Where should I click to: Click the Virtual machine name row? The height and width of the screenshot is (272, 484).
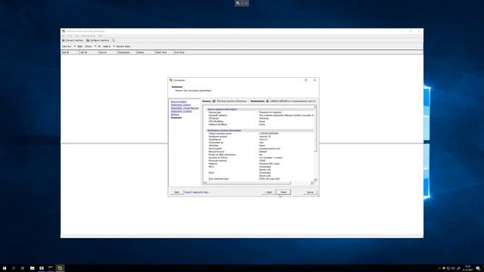coord(260,134)
